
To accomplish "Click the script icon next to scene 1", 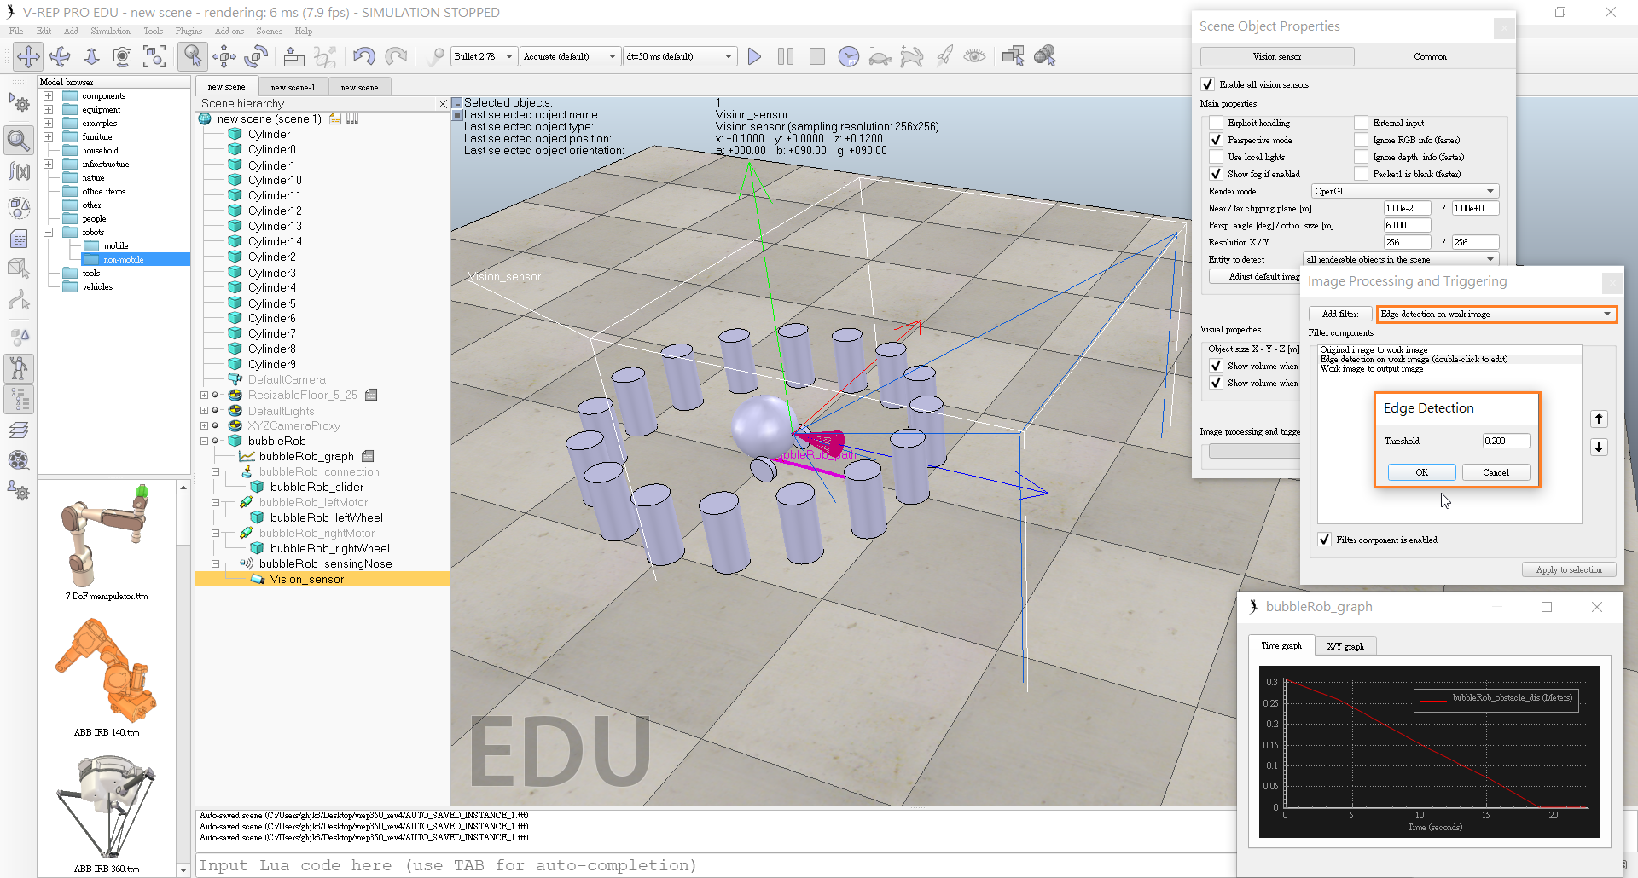I will [336, 118].
